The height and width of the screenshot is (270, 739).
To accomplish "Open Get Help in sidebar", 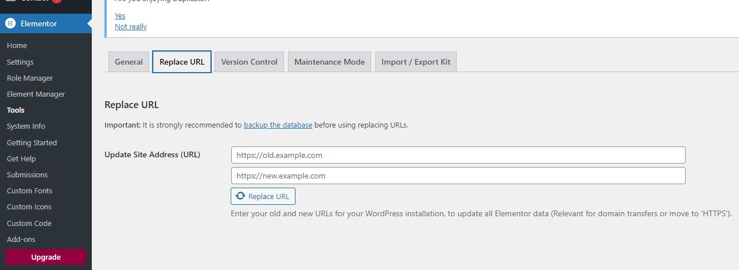I will tap(21, 158).
